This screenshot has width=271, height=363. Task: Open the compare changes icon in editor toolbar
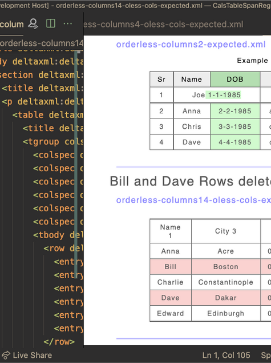(33, 24)
